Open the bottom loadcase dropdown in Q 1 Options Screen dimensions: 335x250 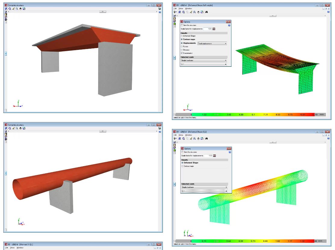click(204, 191)
